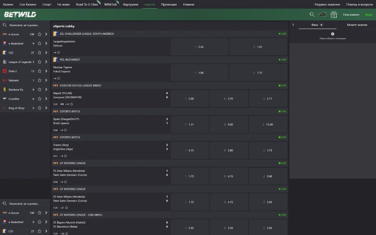The height and width of the screenshot is (235, 376).
Task: Click the Вход login button
Action: pyautogui.click(x=369, y=14)
